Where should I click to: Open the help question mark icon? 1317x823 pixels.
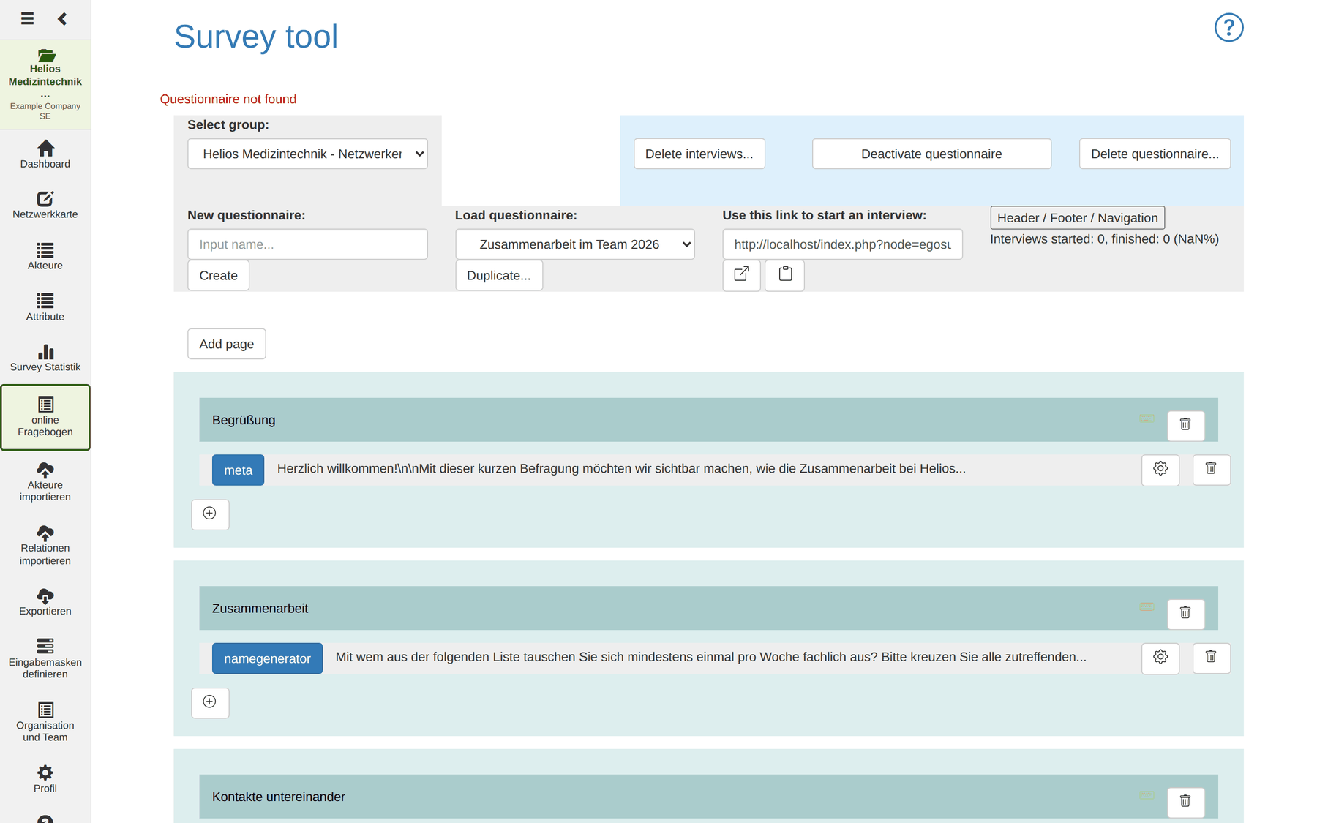coord(1228,28)
